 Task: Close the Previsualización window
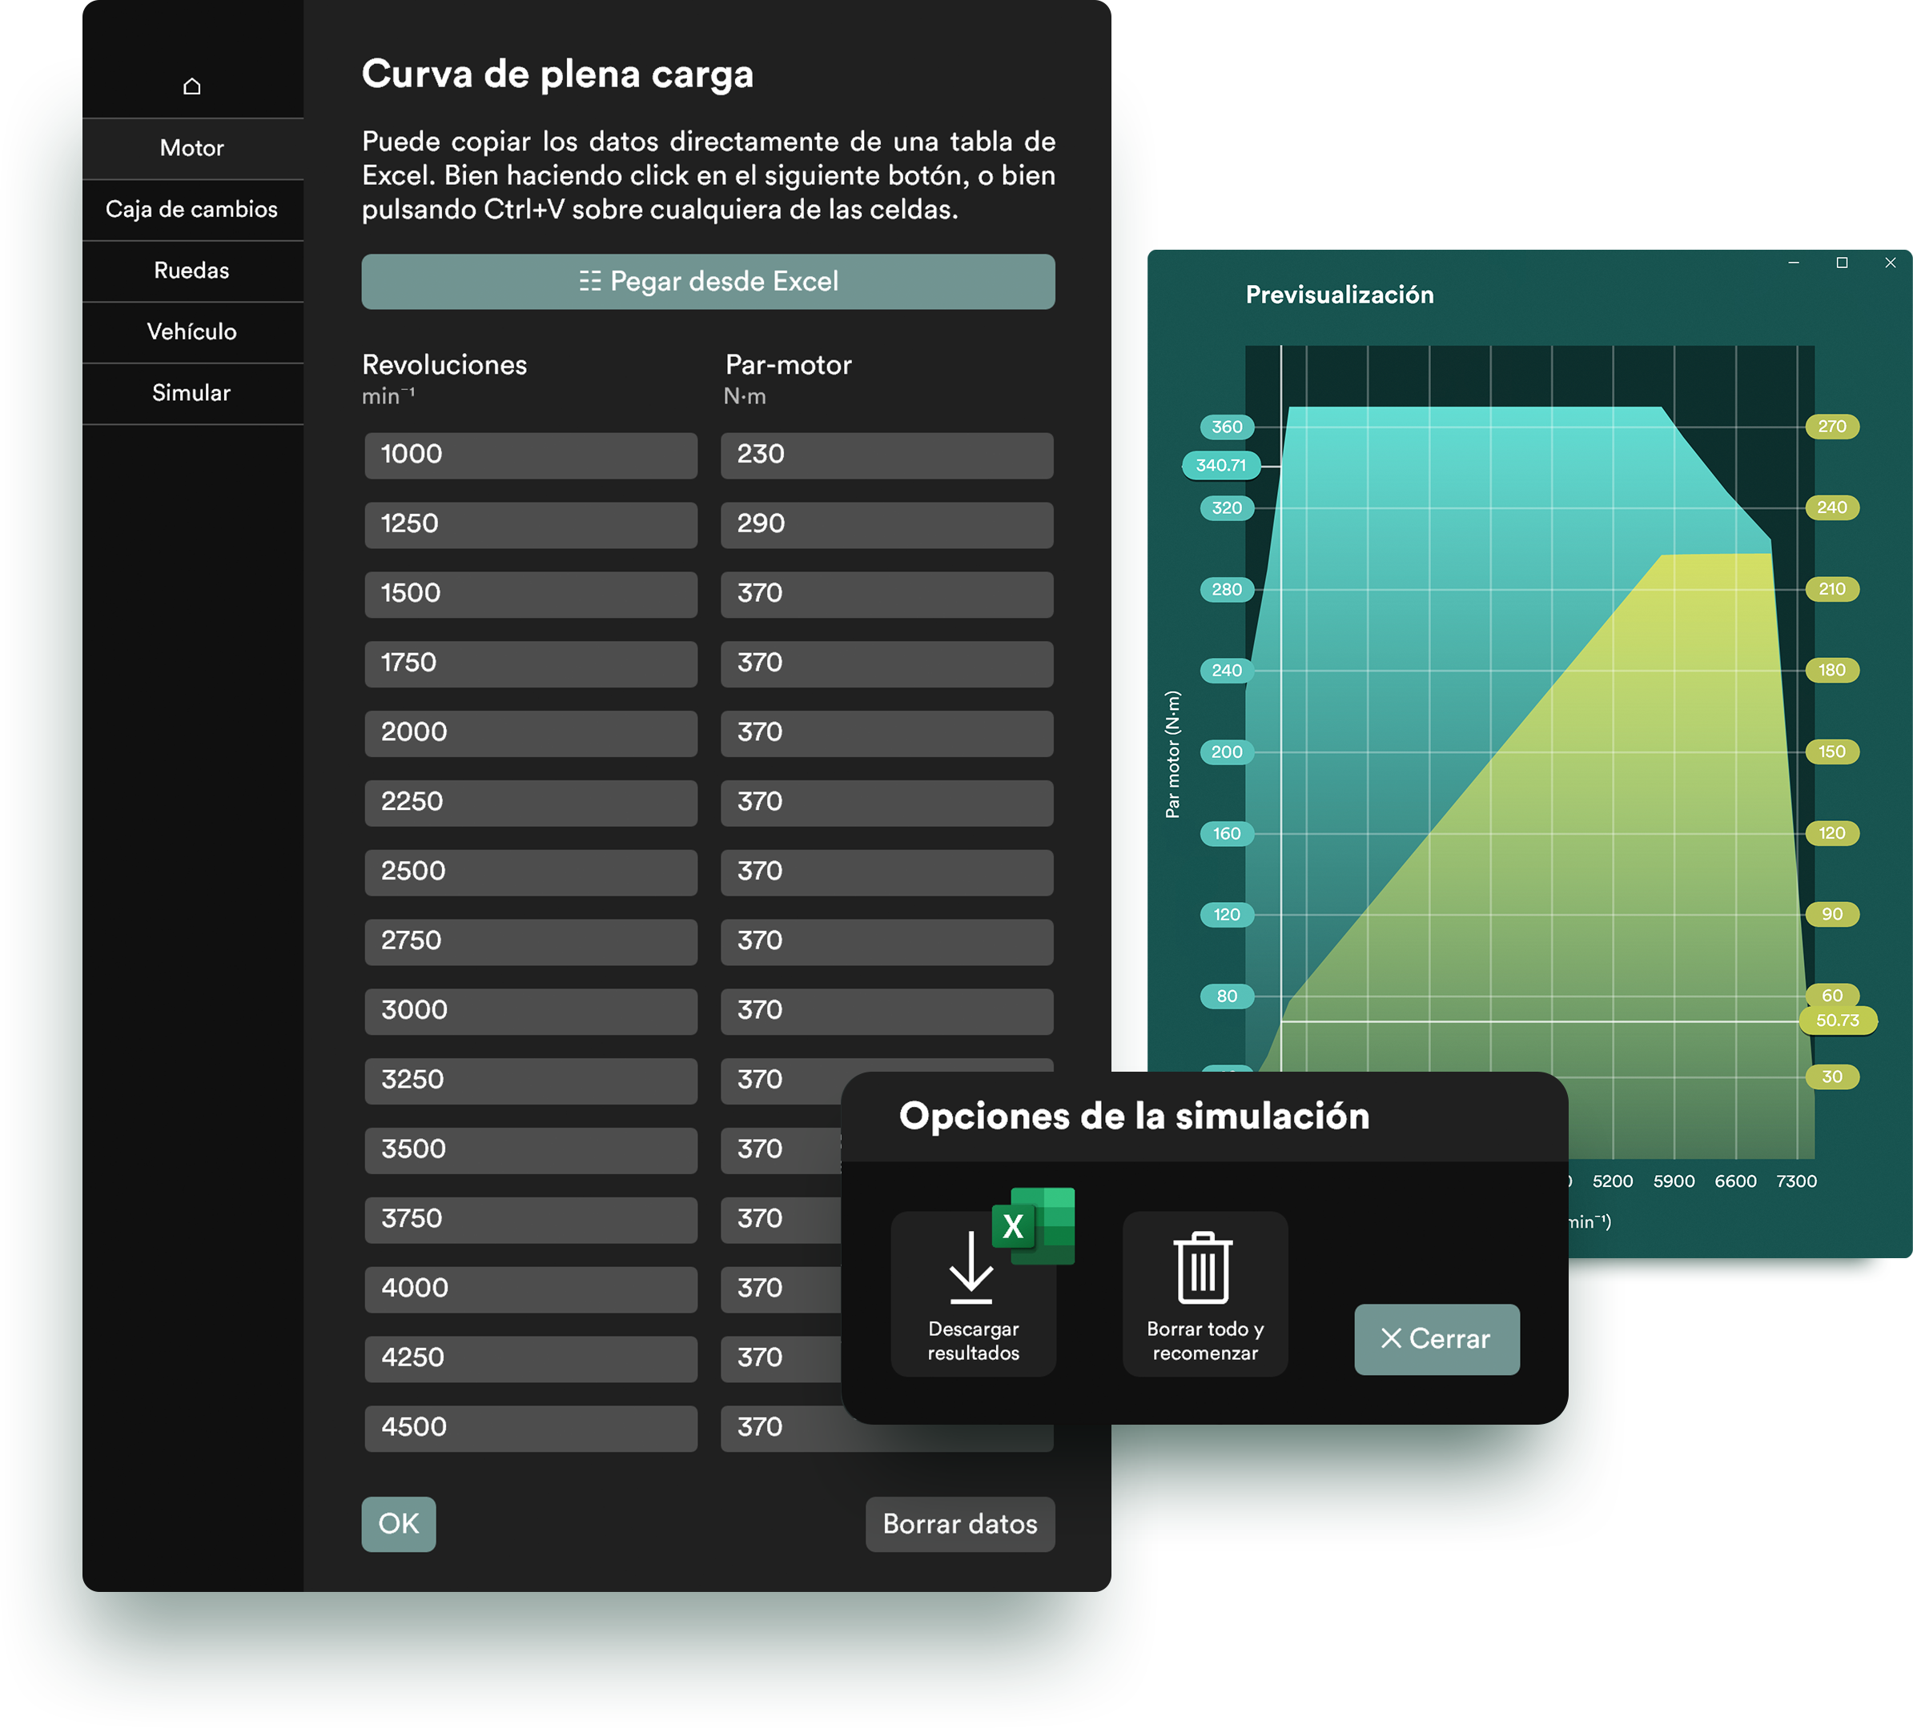pos(1891,263)
